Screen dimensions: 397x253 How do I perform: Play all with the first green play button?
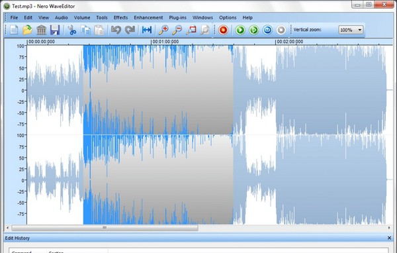[240, 30]
